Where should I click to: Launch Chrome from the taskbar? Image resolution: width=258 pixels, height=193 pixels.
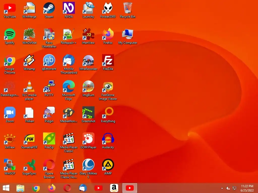(36, 188)
